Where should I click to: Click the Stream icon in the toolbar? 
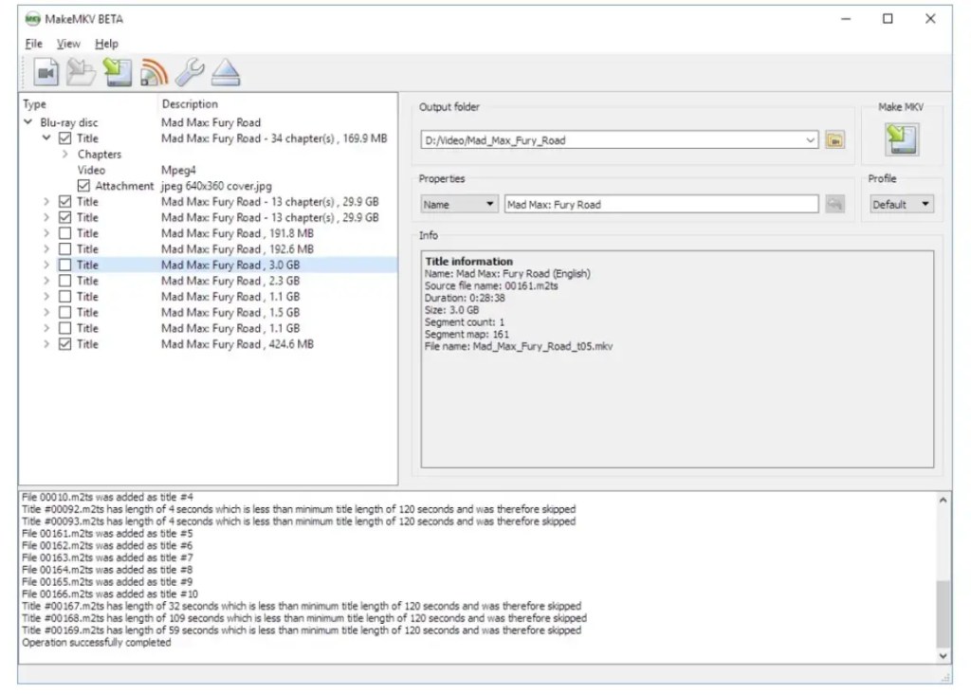click(154, 72)
